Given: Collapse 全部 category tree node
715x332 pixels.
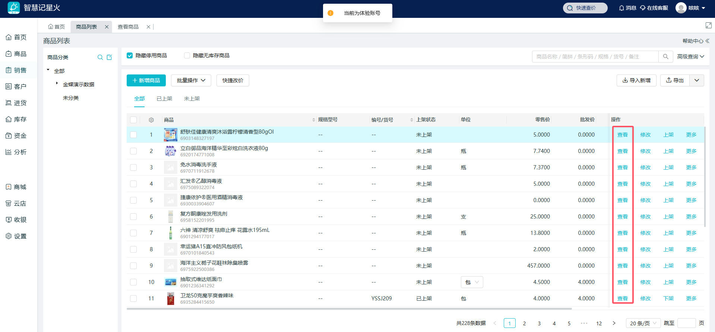Looking at the screenshot, I should point(48,70).
